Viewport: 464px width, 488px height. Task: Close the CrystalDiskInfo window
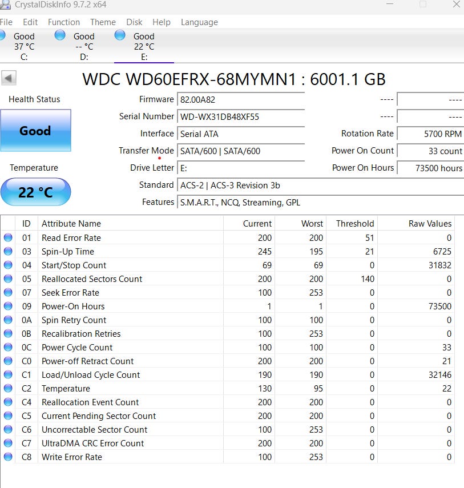[457, 5]
